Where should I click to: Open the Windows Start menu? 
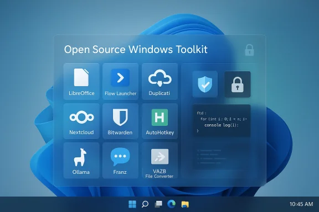132,204
